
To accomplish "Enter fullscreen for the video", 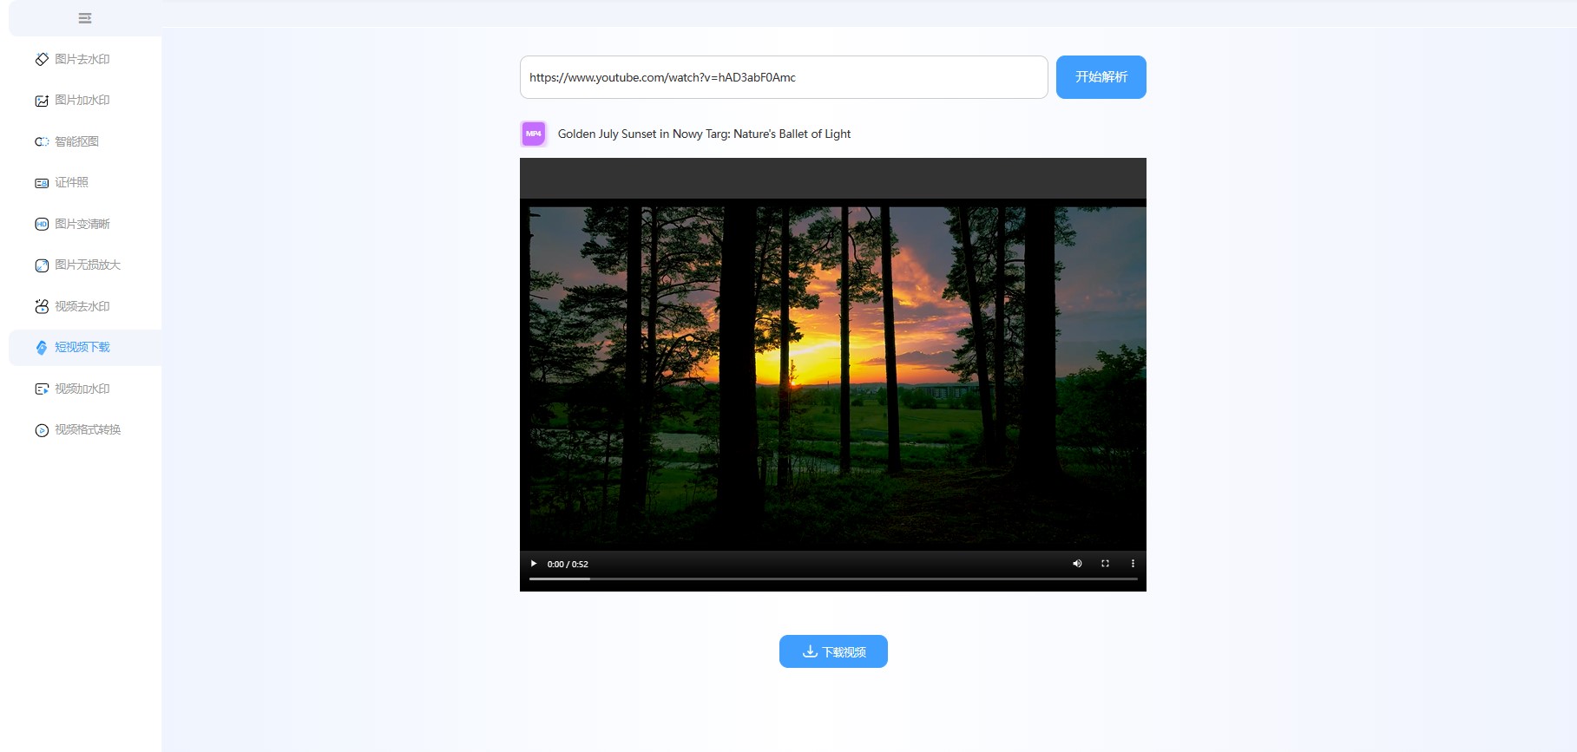I will [x=1105, y=564].
